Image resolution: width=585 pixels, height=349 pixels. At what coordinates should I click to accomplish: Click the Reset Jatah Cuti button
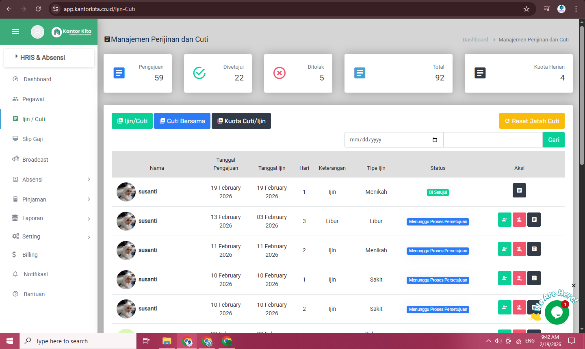(x=532, y=121)
